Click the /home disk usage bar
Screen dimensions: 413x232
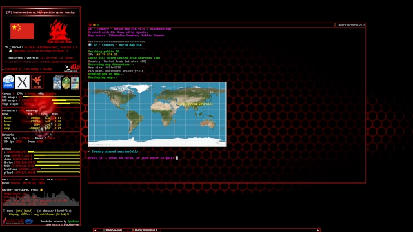[57, 159]
